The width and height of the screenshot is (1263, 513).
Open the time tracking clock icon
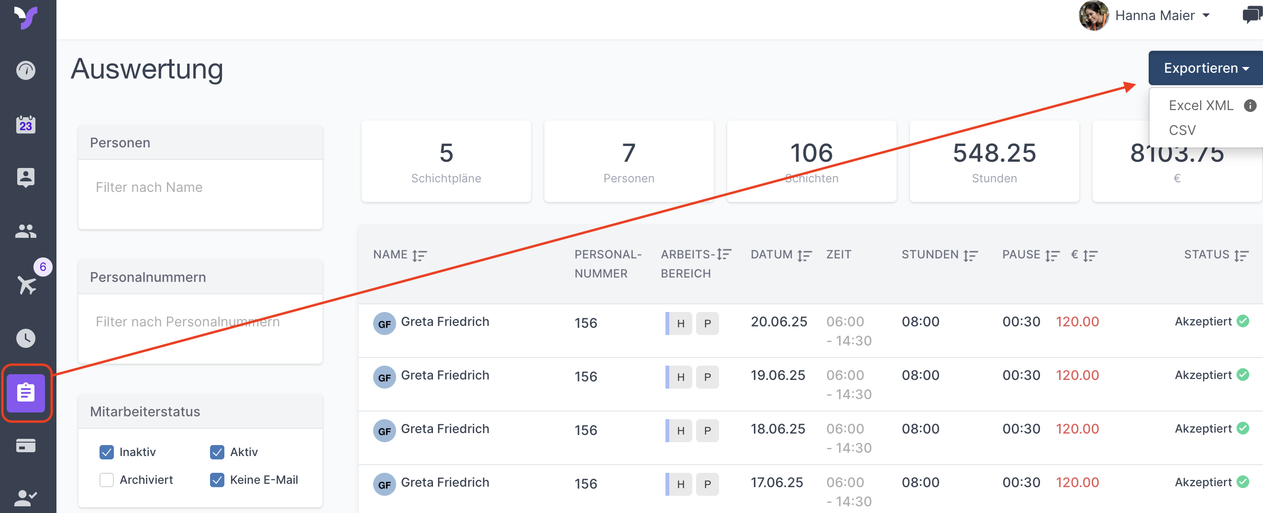click(25, 338)
